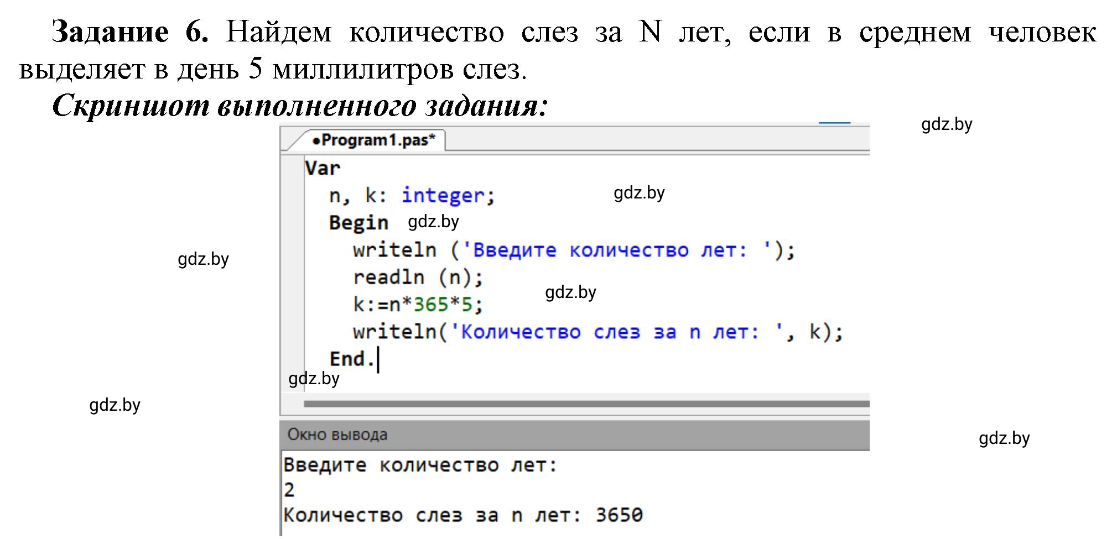Click the writeln 'Введите количество лет' code line
This screenshot has width=1117, height=539.
574,250
